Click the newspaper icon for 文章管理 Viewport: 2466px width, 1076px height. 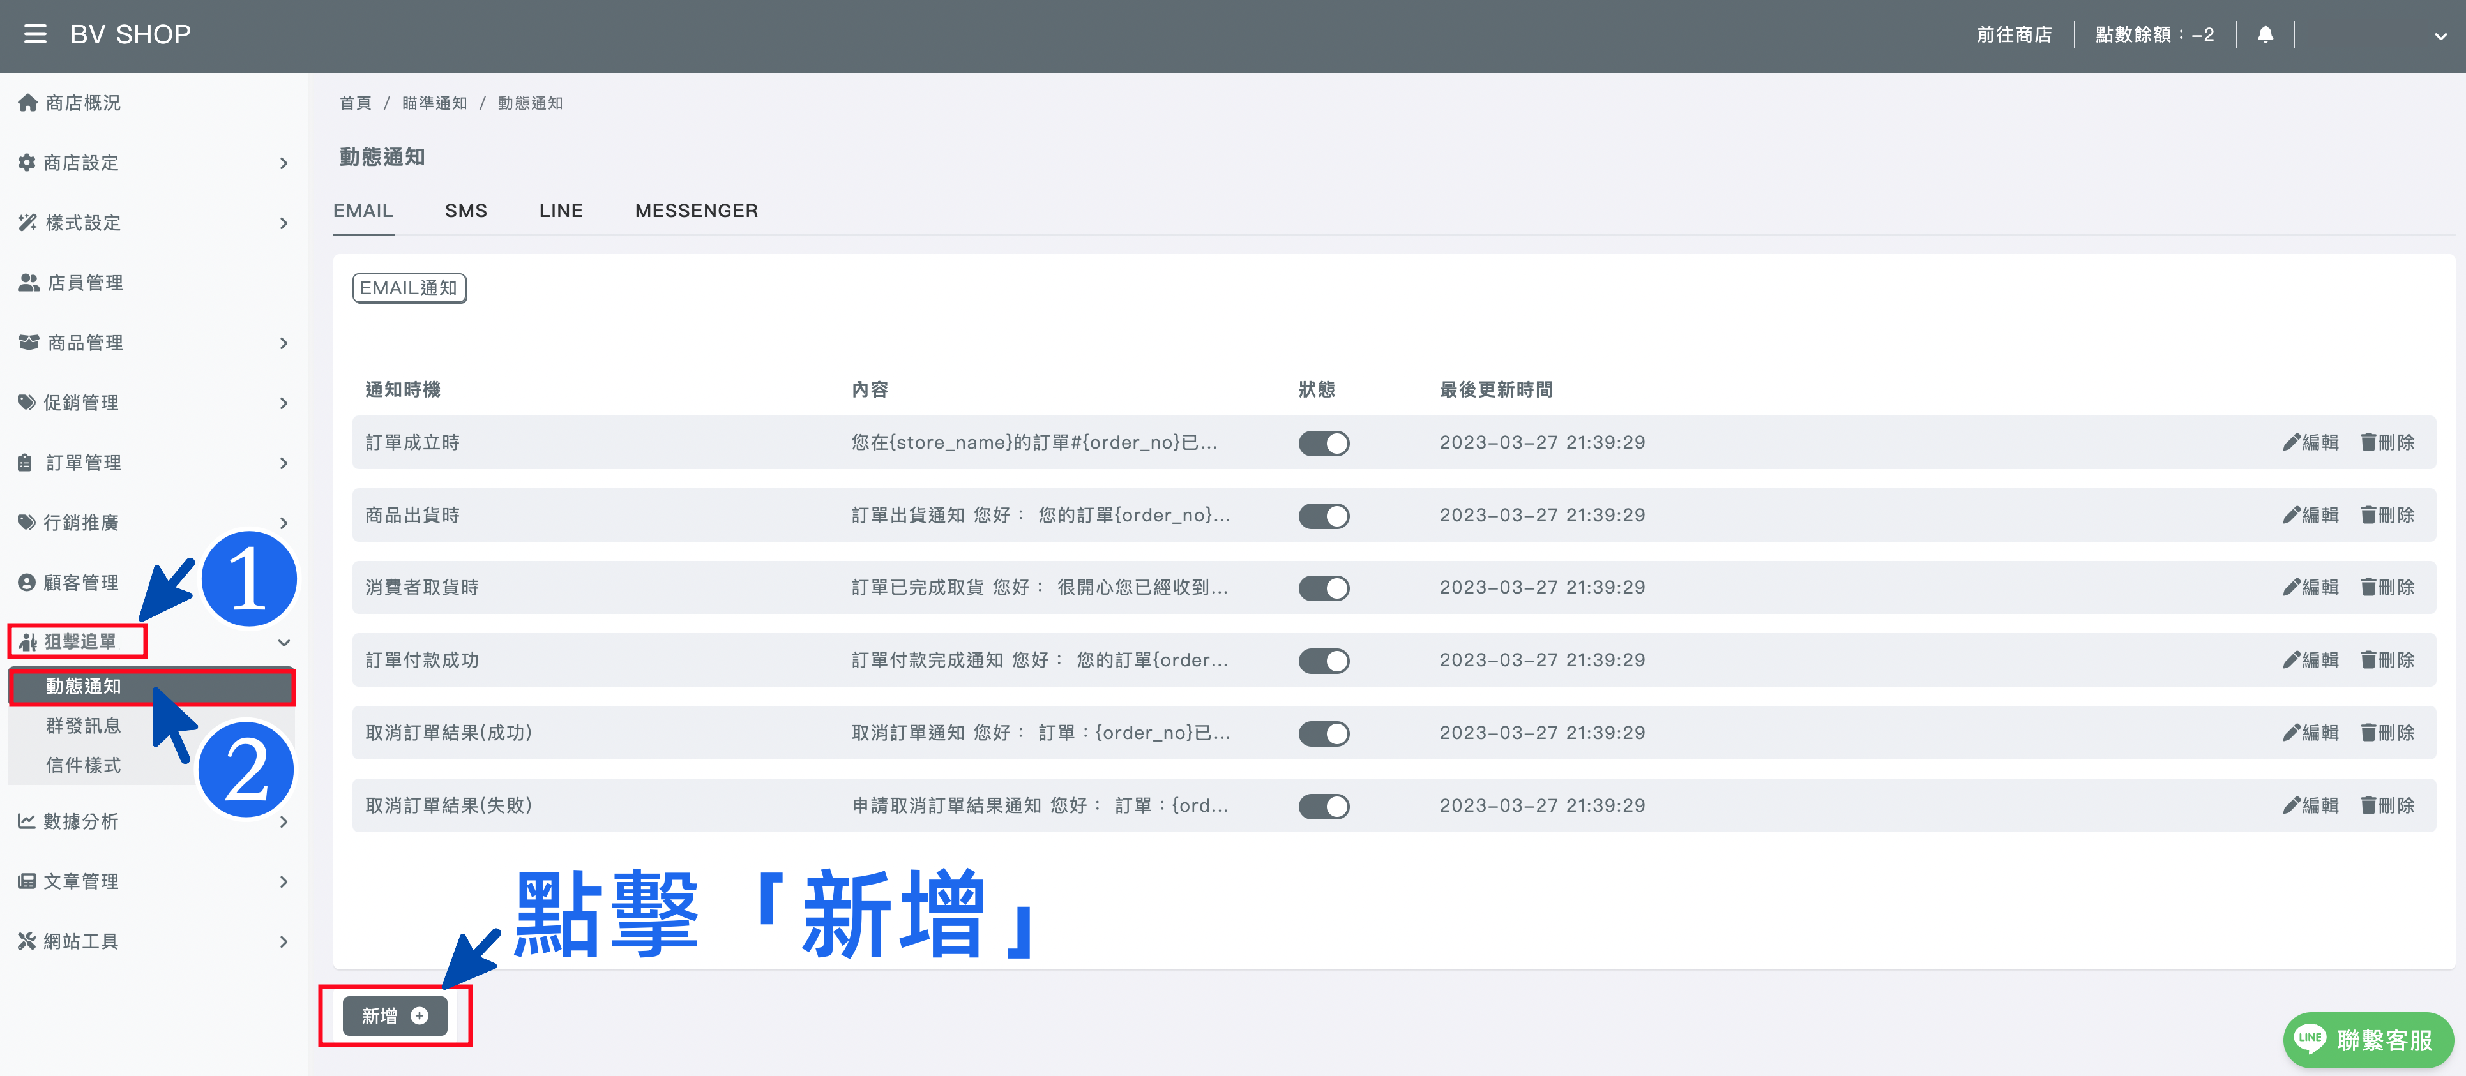(x=27, y=882)
